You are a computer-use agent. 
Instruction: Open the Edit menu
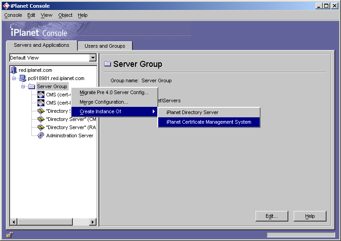[31, 15]
